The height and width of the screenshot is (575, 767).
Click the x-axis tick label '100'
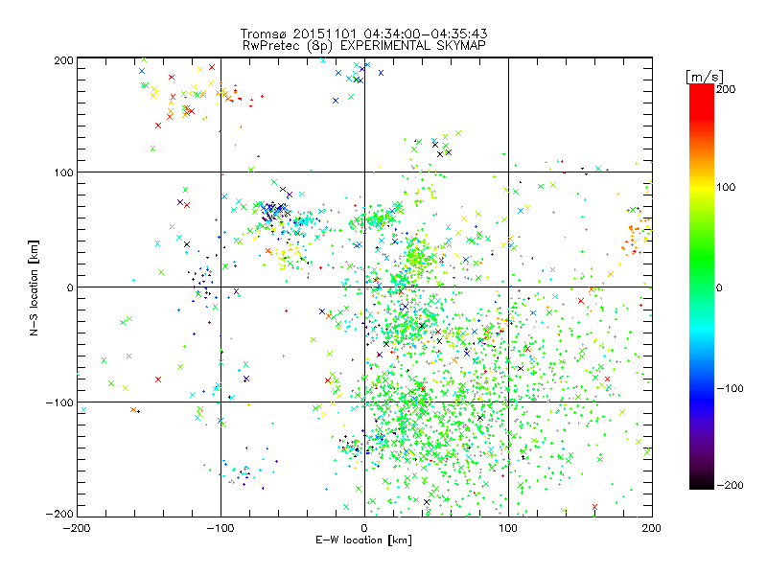(x=508, y=528)
